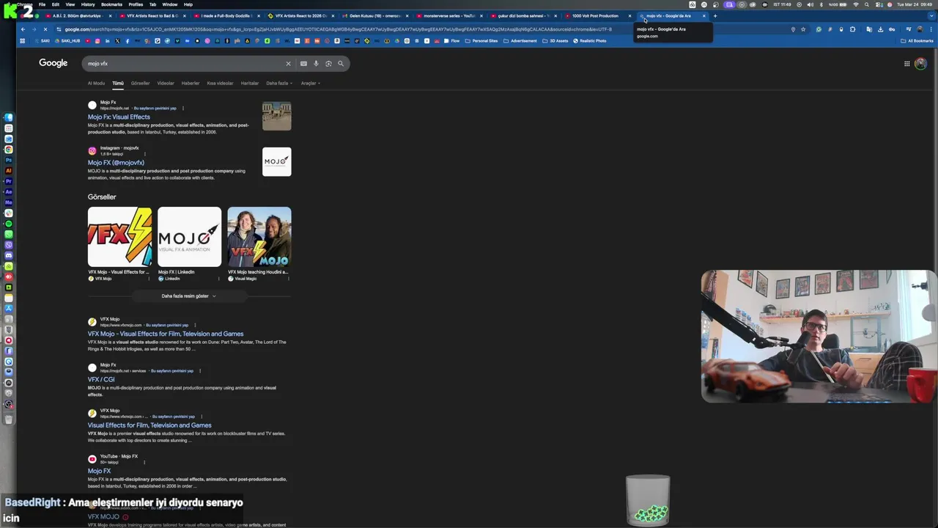
Task: Open the YouTube Mojo FX result link
Action: 99,471
